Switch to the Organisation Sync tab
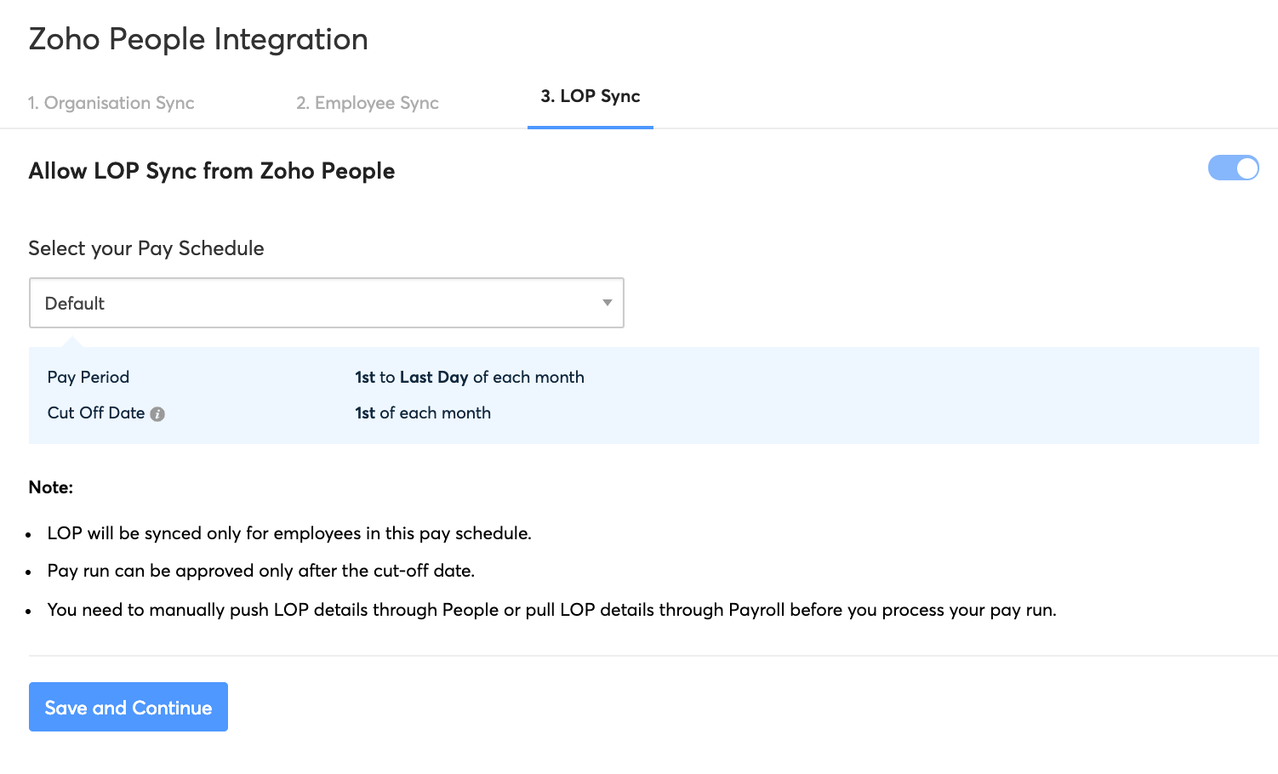This screenshot has height=774, width=1278. (111, 103)
